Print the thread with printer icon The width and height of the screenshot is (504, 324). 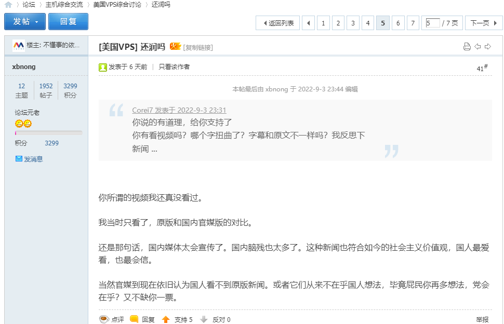tap(467, 47)
